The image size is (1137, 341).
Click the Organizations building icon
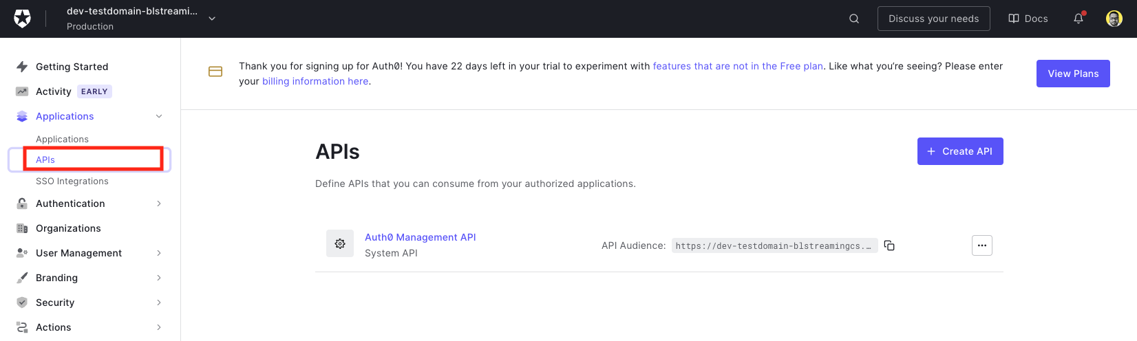(22, 228)
